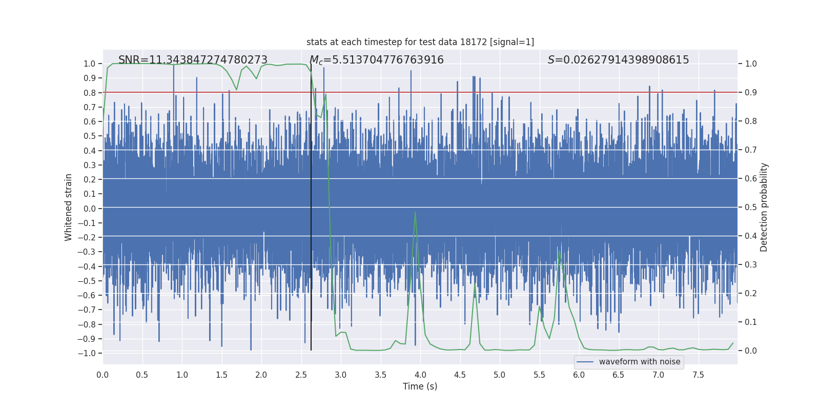Click the 7.0 tick on the Time axis
820x410 pixels.
(x=659, y=375)
